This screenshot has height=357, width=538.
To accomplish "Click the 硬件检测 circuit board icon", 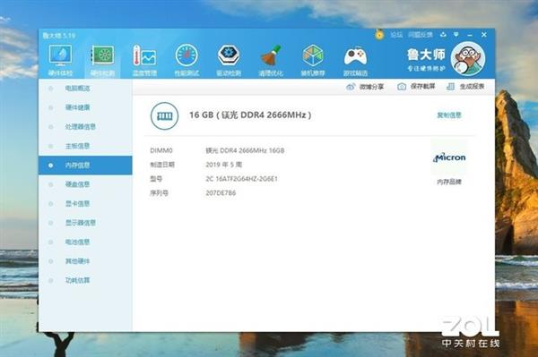I will [102, 55].
